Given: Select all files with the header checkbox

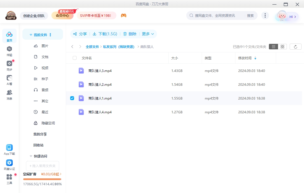Looking at the screenshot, I should tap(74, 58).
